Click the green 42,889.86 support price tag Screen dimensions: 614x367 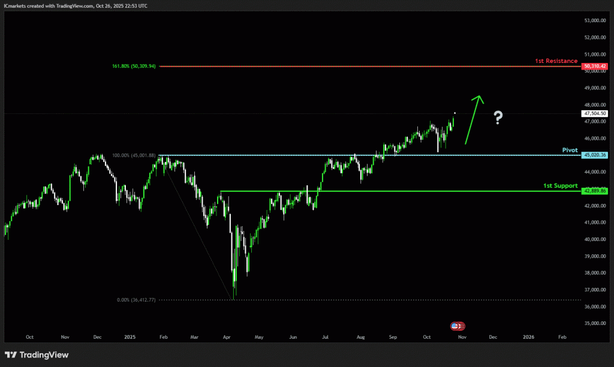click(x=595, y=191)
